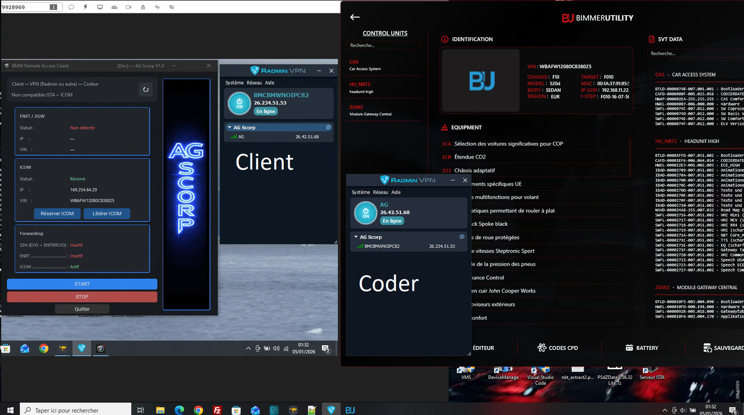Open the Aide menu in the AG Radmin window

(396, 192)
